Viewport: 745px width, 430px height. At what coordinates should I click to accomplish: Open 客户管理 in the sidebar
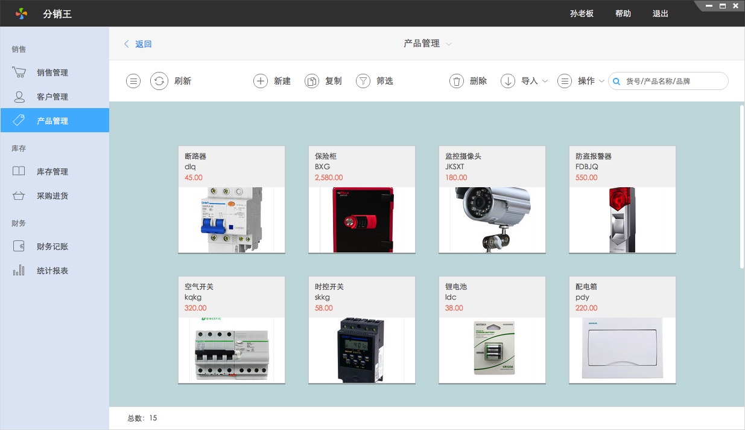click(x=52, y=97)
